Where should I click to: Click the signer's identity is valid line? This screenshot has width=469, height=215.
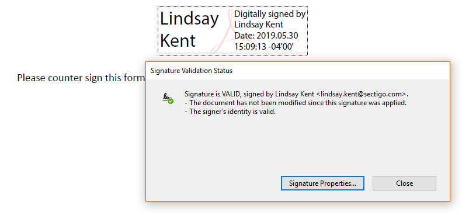pos(230,112)
